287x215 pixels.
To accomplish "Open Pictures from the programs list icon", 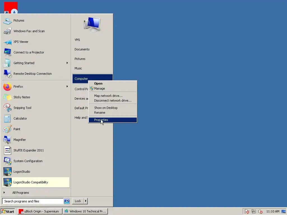I will (x=7, y=20).
